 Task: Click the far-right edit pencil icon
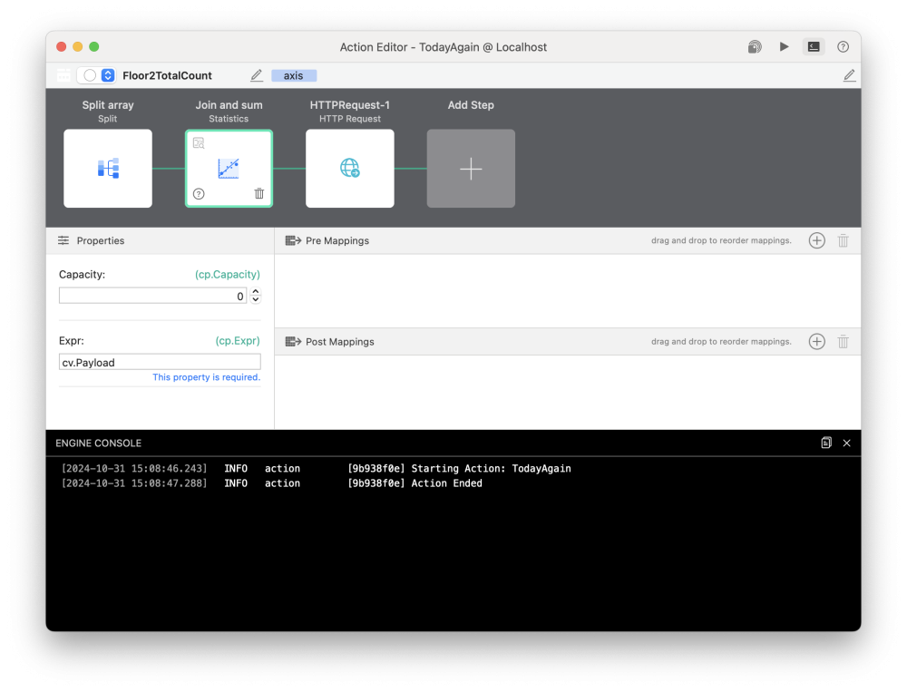849,75
